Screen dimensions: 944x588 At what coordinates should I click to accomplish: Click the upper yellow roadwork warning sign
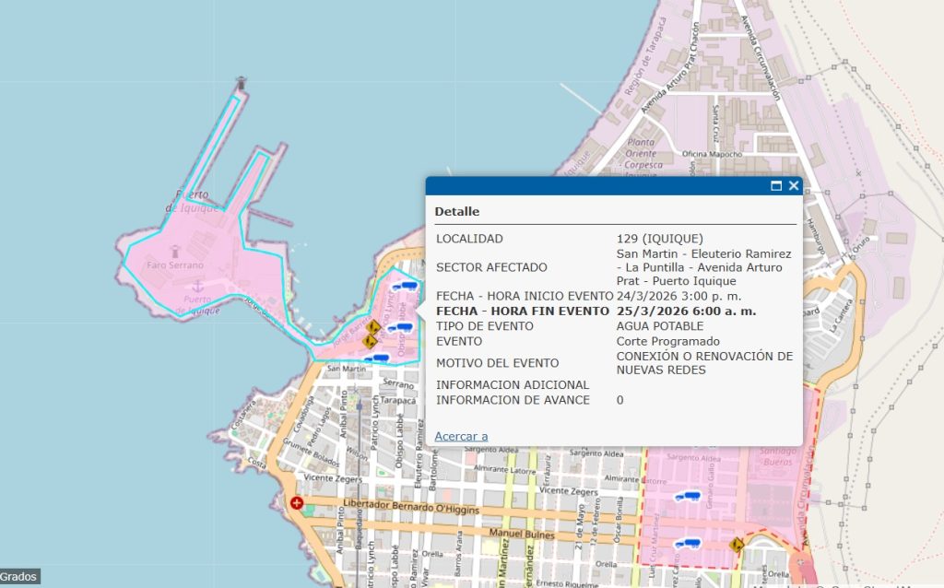(373, 326)
